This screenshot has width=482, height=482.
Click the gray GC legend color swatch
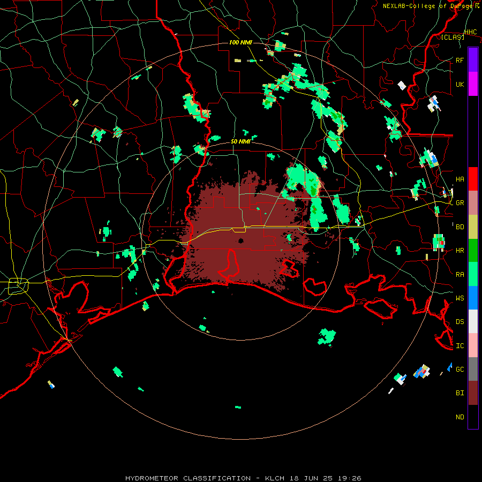[x=473, y=369]
